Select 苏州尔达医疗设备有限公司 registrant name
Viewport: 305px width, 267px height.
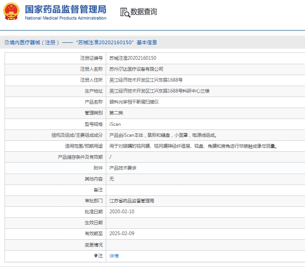pyautogui.click(x=136, y=69)
